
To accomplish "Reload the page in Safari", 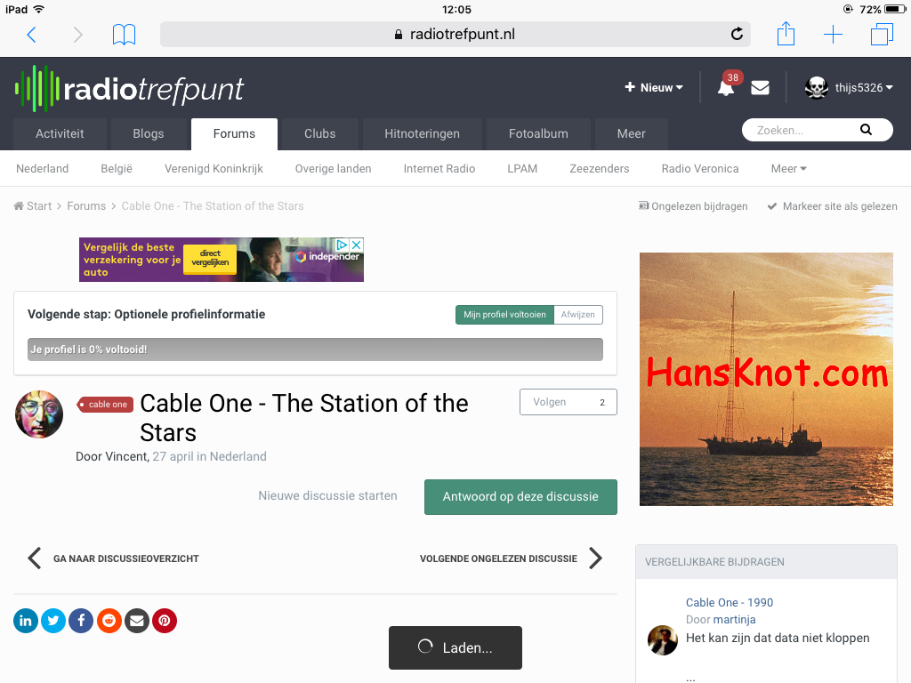I will 737,35.
